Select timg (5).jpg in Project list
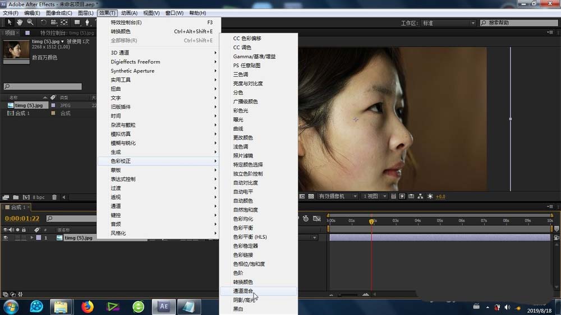561x315 pixels. 29,105
